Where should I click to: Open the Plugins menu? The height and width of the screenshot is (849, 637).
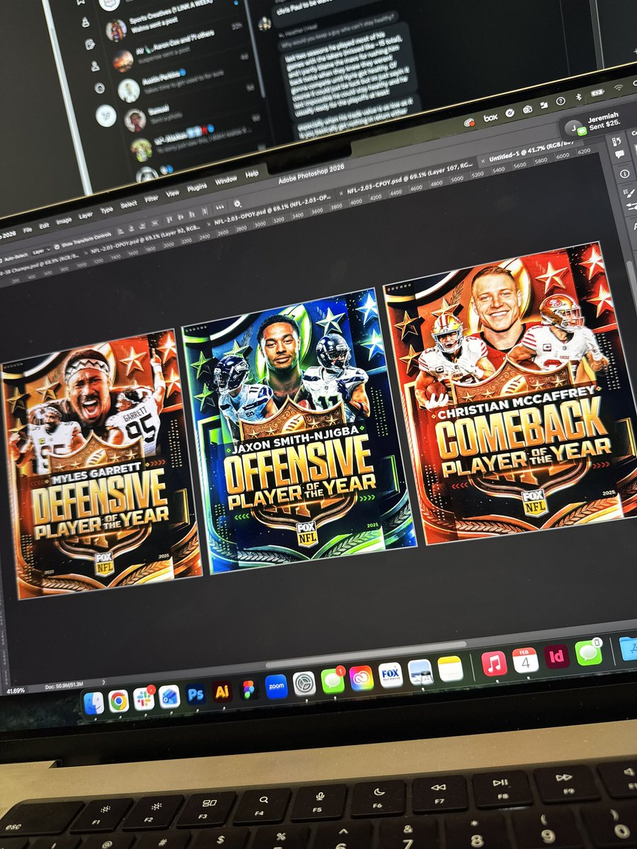pyautogui.click(x=197, y=187)
